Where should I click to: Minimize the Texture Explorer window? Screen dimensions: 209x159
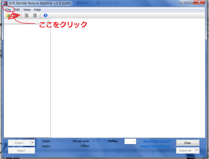point(183,2)
